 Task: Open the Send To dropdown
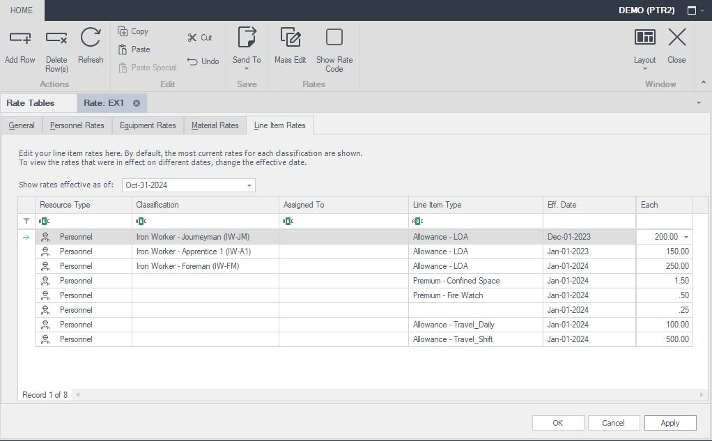[x=247, y=50]
